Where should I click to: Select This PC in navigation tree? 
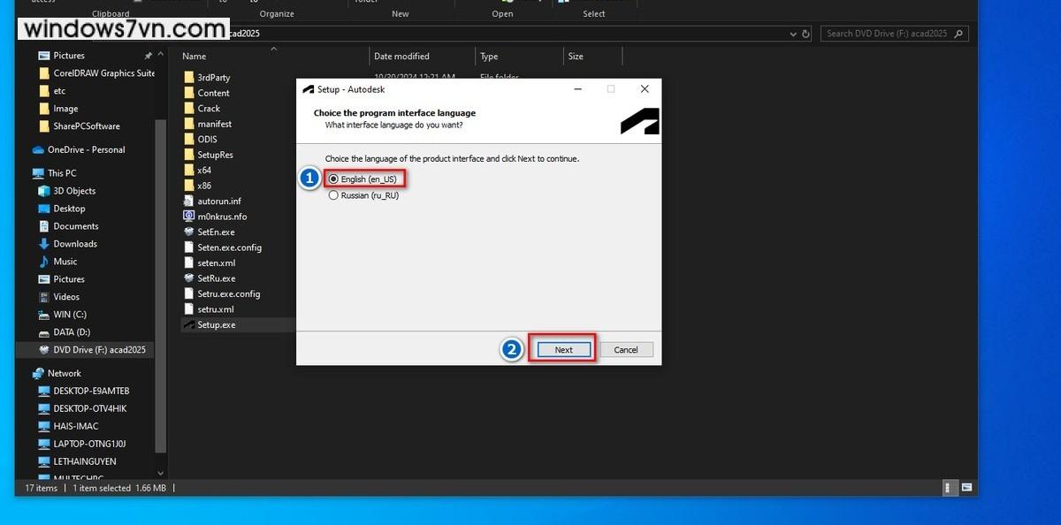62,173
